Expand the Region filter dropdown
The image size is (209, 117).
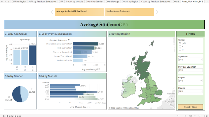(x=191, y=81)
